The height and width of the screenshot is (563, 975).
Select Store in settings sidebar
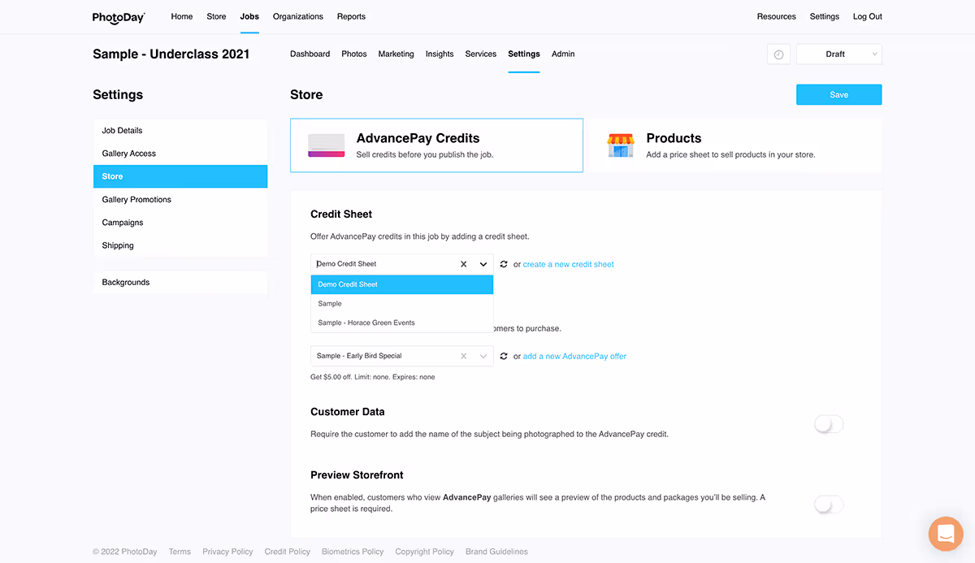(180, 176)
